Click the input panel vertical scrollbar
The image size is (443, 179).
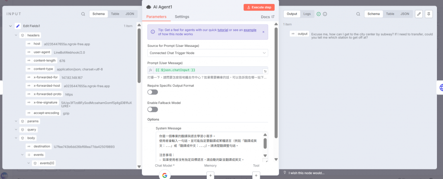[139, 55]
